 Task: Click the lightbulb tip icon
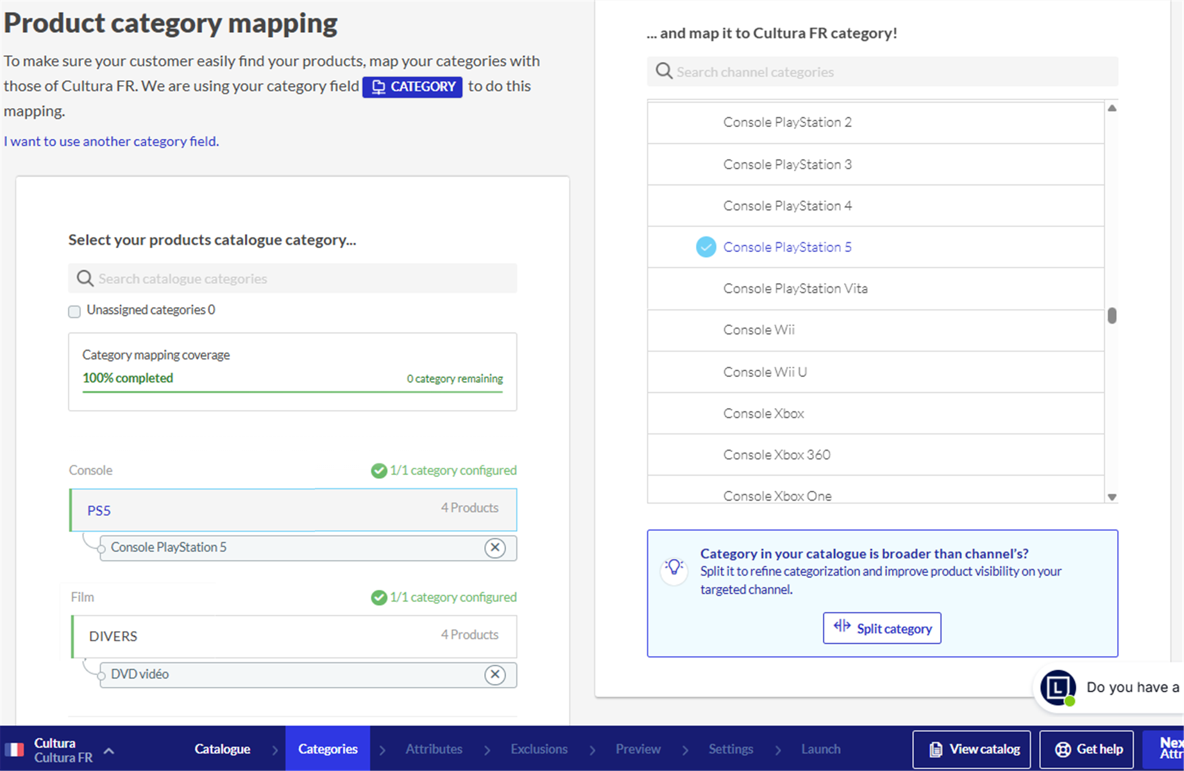click(674, 568)
